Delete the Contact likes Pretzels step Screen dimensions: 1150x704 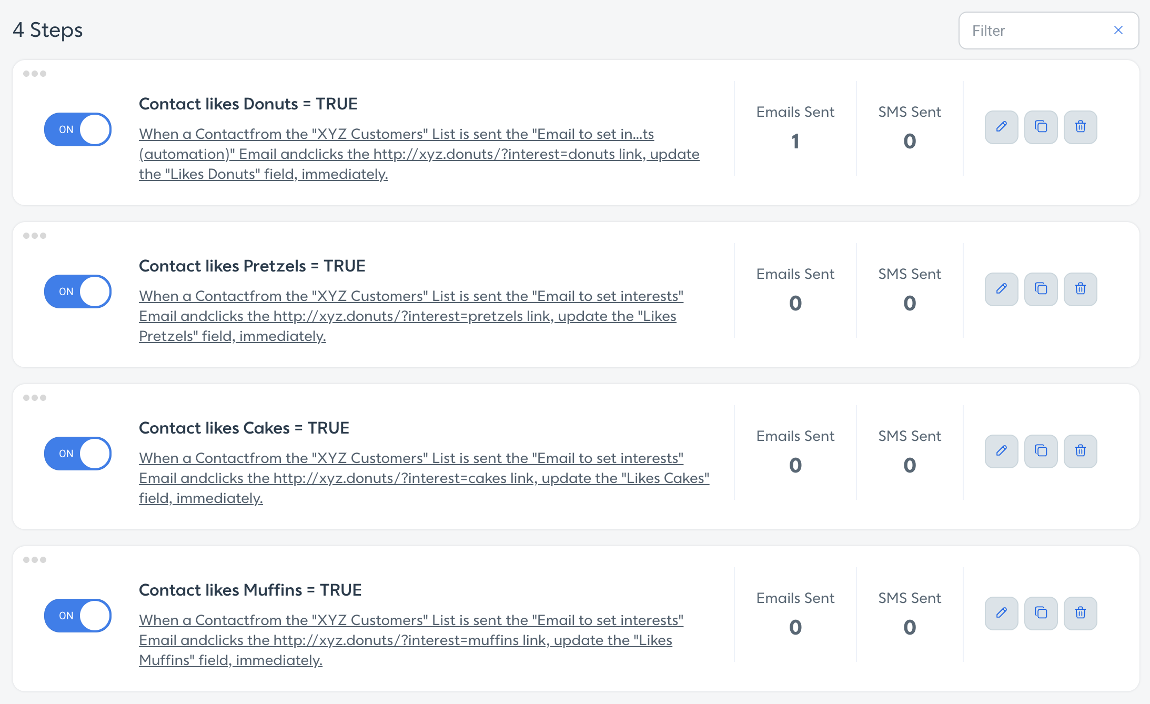pos(1080,289)
